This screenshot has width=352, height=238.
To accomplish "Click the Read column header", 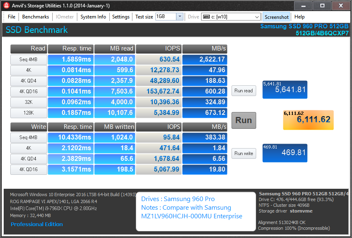I will coord(28,49).
